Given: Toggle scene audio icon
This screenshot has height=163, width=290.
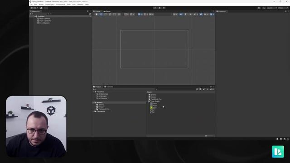Looking at the screenshot, I should (190, 14).
